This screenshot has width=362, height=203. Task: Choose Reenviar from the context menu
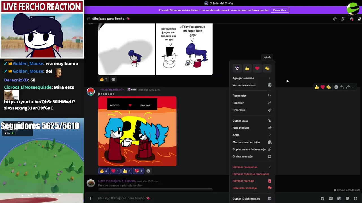tap(252, 103)
